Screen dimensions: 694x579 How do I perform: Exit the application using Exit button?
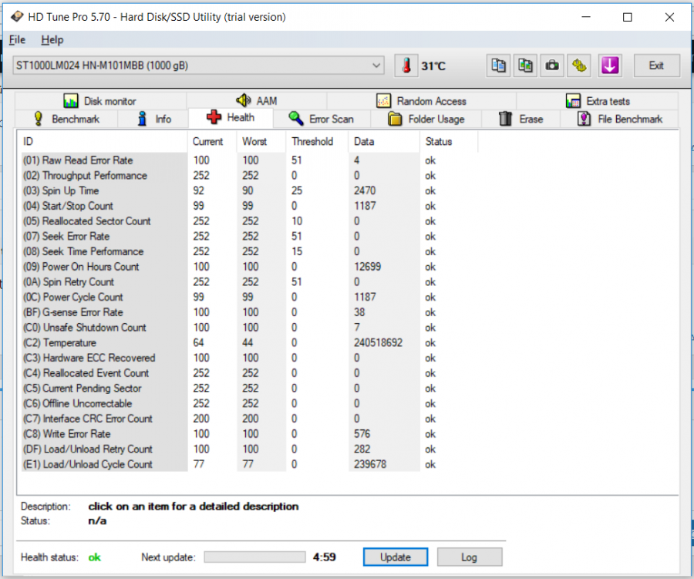tap(656, 66)
